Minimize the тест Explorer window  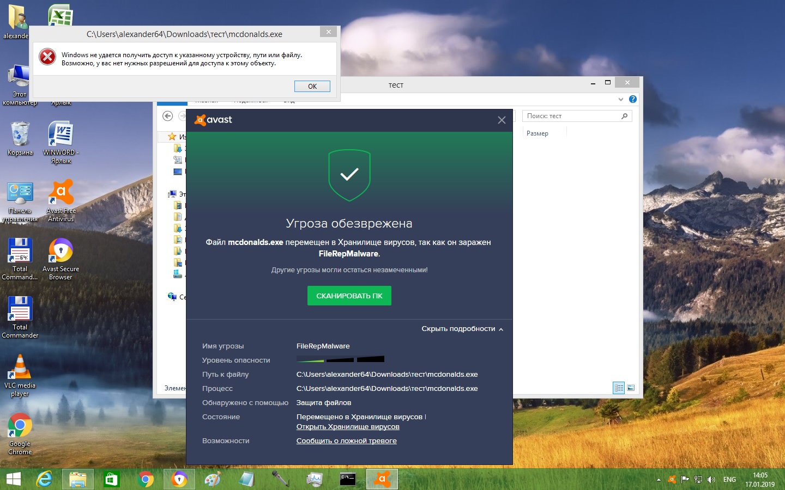tap(593, 83)
